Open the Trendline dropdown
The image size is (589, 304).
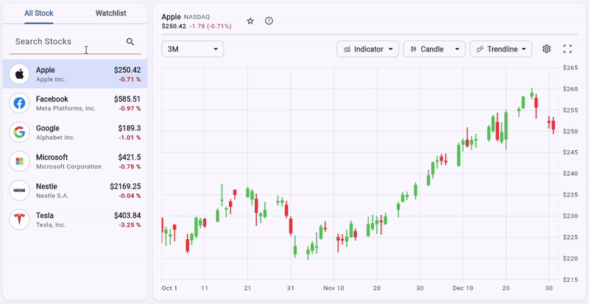click(x=501, y=49)
